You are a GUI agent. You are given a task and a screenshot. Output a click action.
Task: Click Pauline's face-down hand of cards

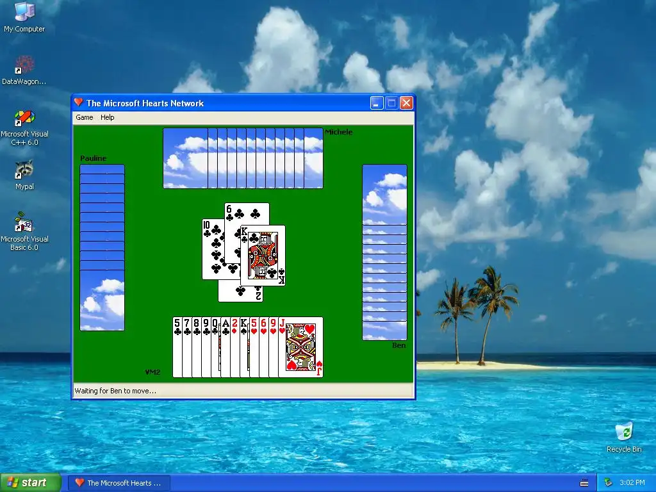[102, 248]
